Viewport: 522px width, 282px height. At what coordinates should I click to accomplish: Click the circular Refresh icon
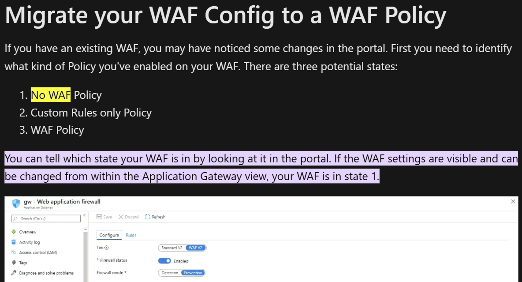coord(148,217)
